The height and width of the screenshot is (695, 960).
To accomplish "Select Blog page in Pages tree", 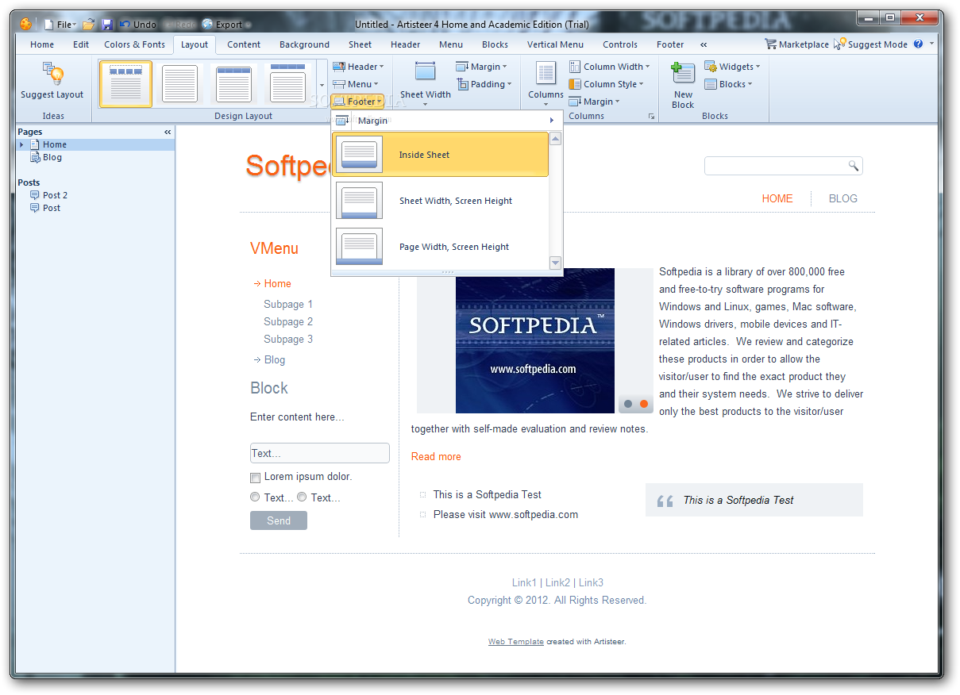I will point(52,157).
